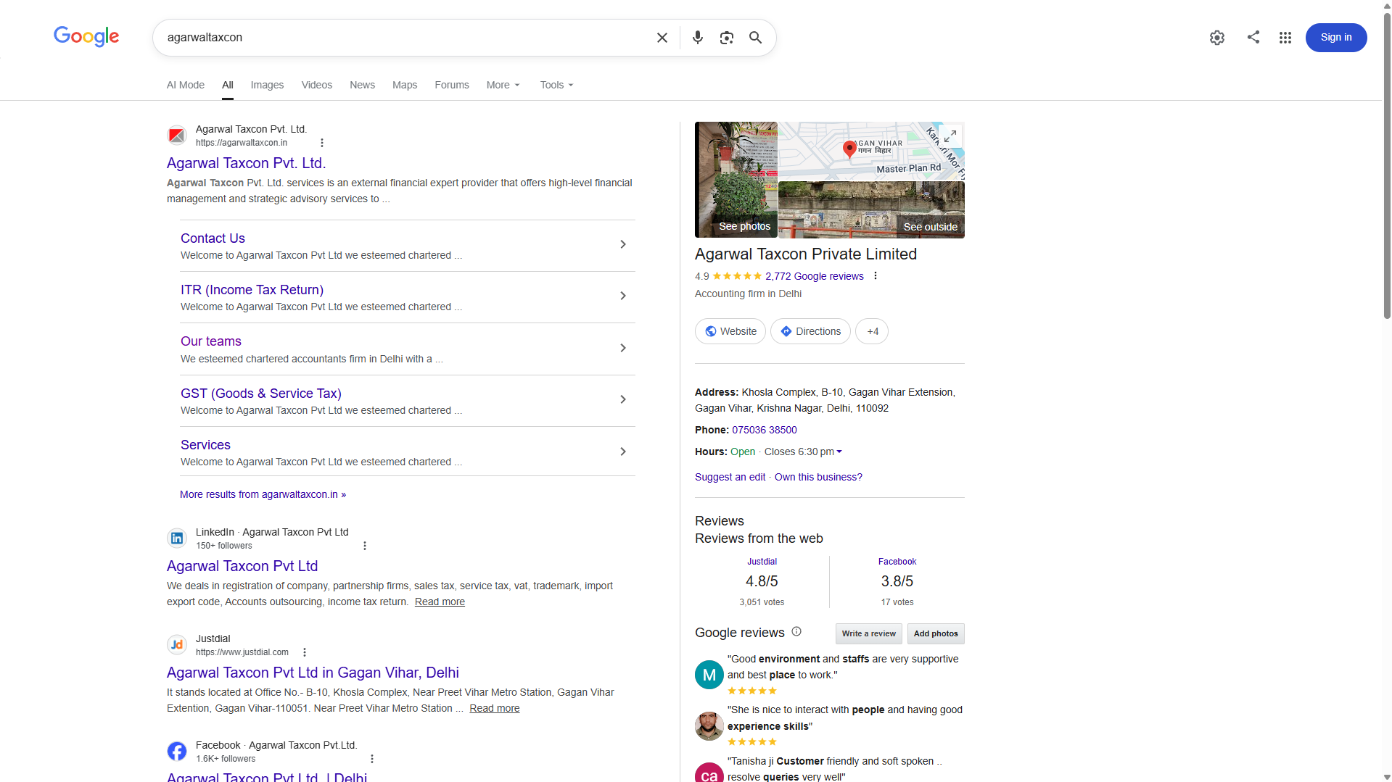Expand business hours dropdown arrow
The width and height of the screenshot is (1392, 782).
pos(839,452)
